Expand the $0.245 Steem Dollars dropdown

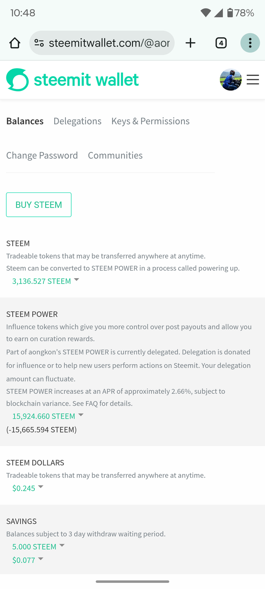point(28,488)
